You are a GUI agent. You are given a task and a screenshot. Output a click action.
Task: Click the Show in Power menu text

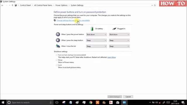point(66,62)
